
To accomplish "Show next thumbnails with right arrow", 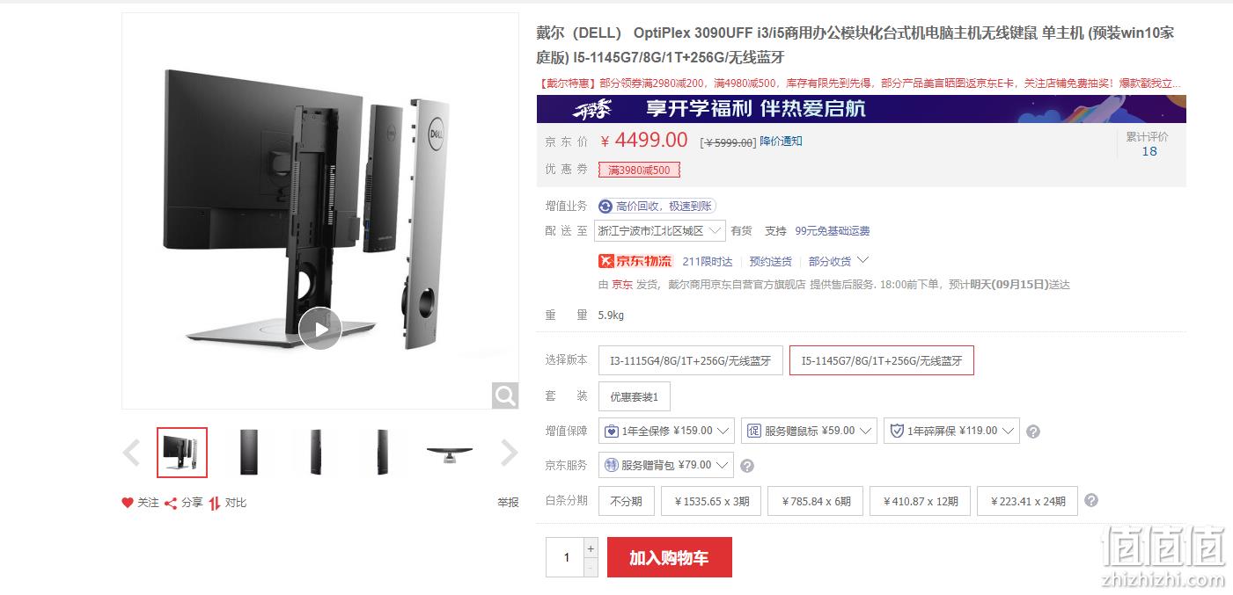I will pyautogui.click(x=510, y=453).
